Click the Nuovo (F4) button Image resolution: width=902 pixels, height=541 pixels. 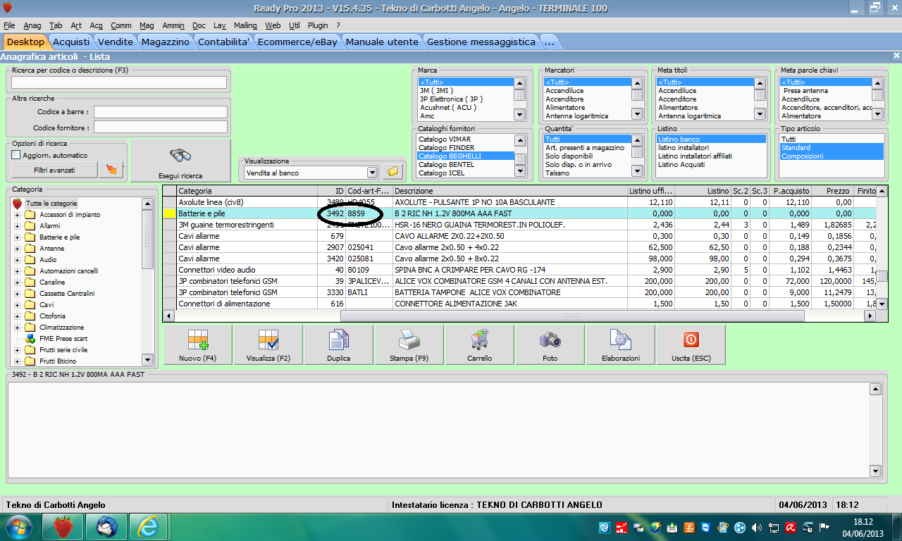click(x=197, y=345)
